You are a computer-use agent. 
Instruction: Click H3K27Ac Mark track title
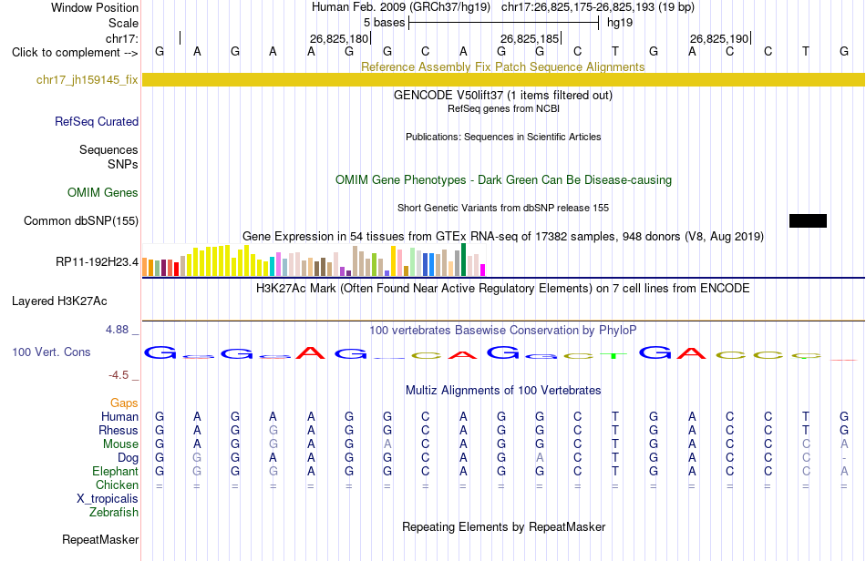[x=502, y=288]
